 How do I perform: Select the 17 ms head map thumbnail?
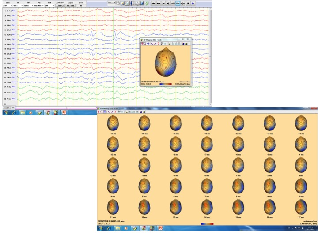pyautogui.click(x=301, y=206)
